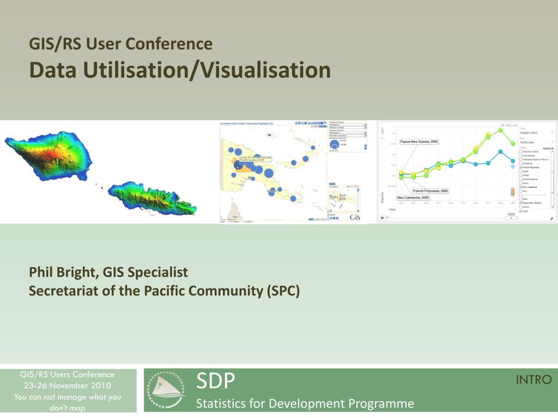
Task: Uncheck the French Polynesia checkbox
Action: pyautogui.click(x=521, y=167)
